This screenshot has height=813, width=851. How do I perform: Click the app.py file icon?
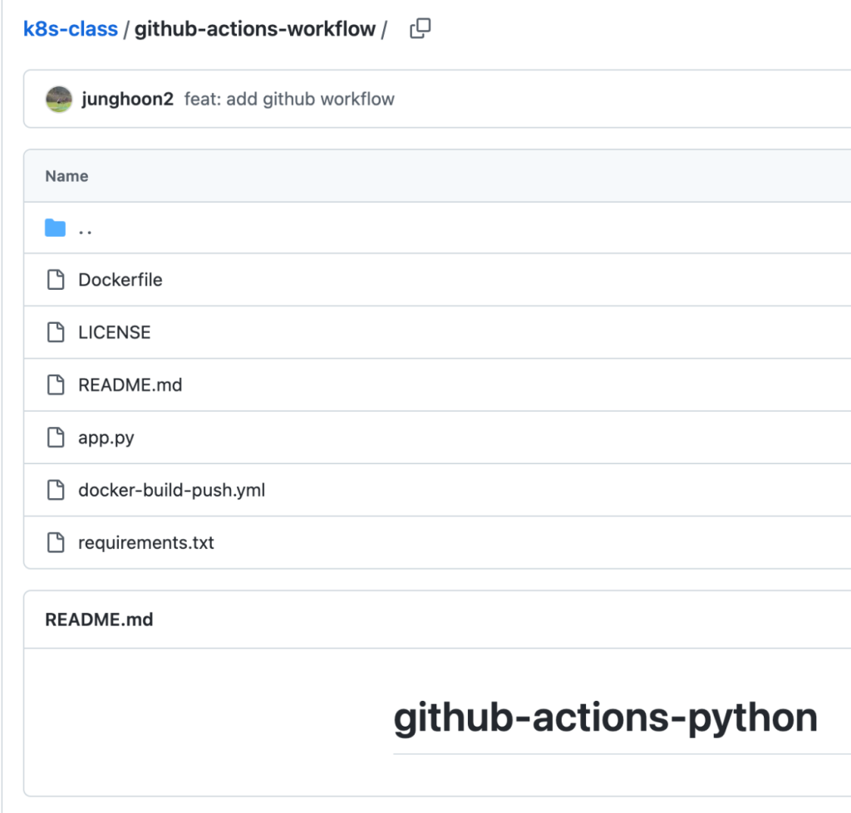[x=56, y=438]
